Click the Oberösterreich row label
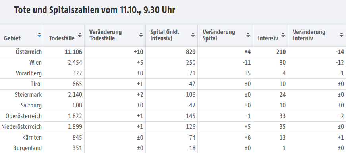 pyautogui.click(x=23, y=116)
